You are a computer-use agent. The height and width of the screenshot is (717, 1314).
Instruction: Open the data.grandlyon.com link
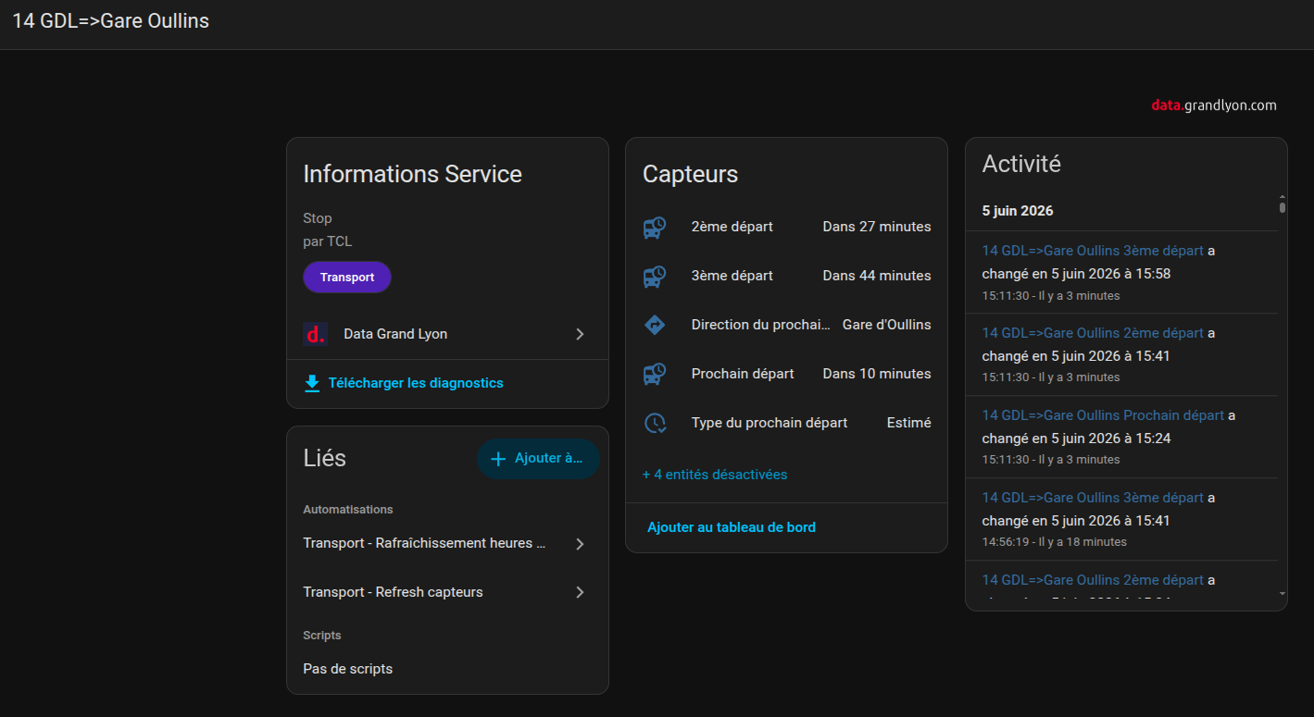[x=1214, y=105]
